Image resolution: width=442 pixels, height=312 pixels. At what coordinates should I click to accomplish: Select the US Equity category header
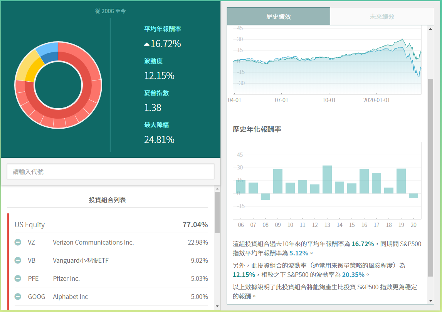click(30, 225)
